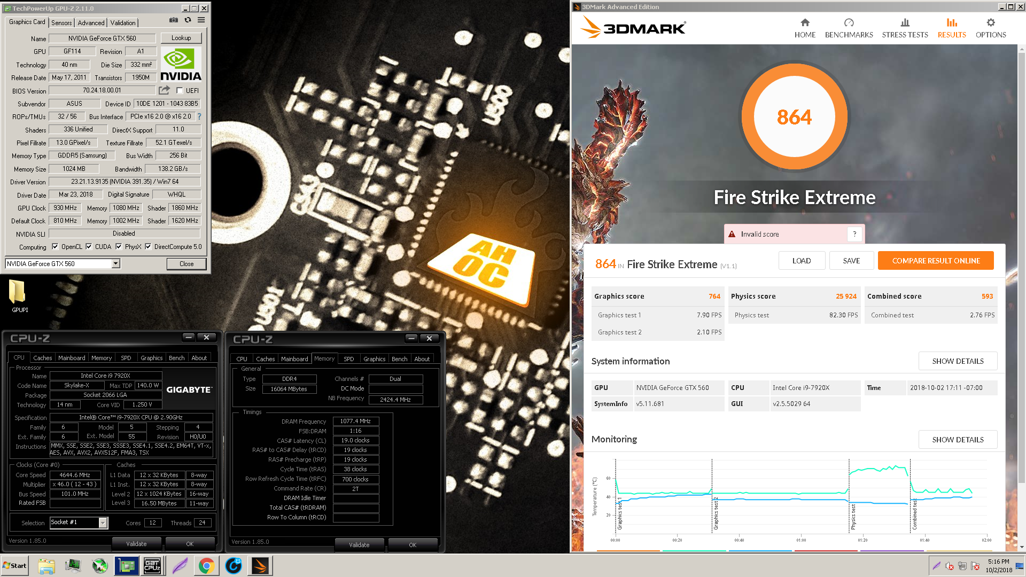1026x577 pixels.
Task: Click COMPARE RESULT ONLINE button
Action: [x=936, y=261]
